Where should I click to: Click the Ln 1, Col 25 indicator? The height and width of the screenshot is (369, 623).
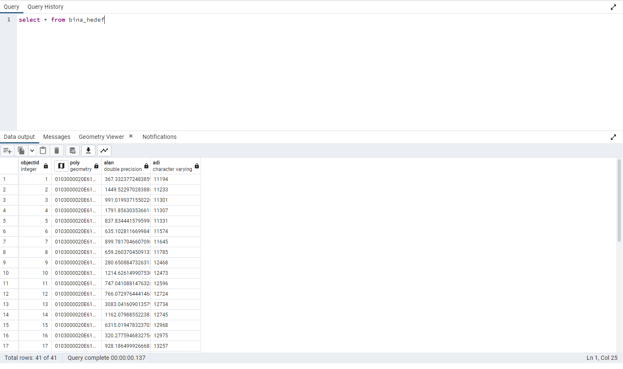(x=602, y=358)
